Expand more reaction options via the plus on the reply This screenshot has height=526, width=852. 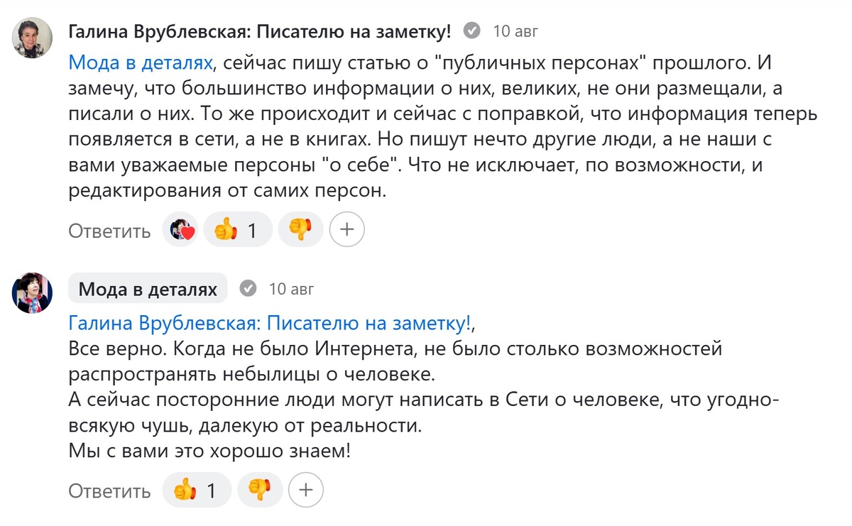pos(305,490)
